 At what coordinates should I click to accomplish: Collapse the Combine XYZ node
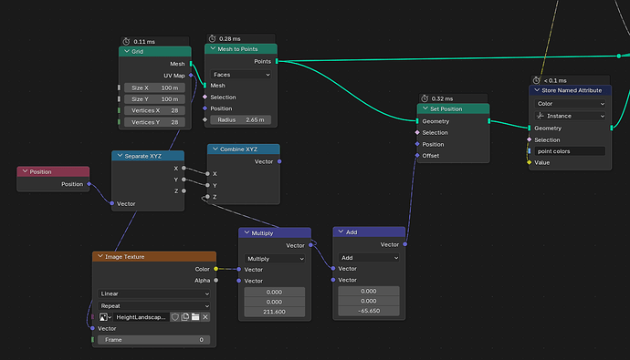pos(215,149)
